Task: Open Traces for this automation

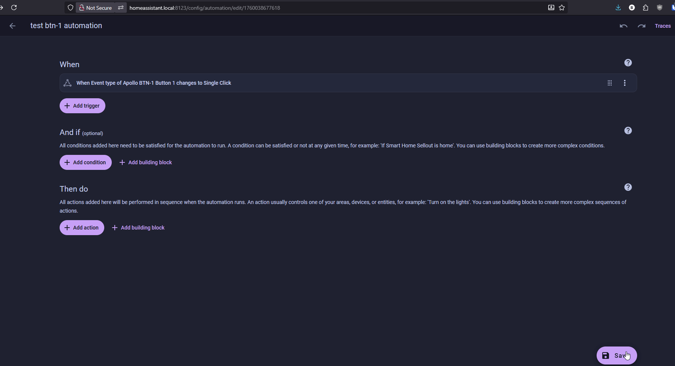Action: click(663, 26)
